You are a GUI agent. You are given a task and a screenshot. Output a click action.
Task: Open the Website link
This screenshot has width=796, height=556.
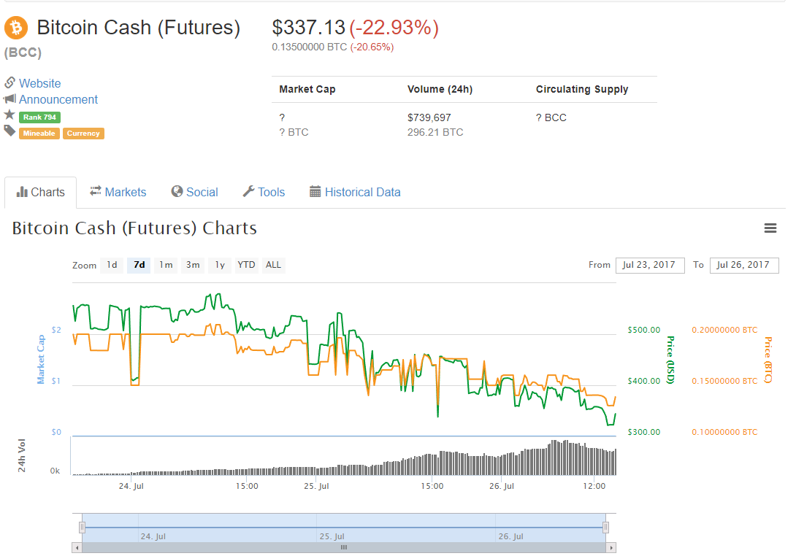[x=39, y=83]
